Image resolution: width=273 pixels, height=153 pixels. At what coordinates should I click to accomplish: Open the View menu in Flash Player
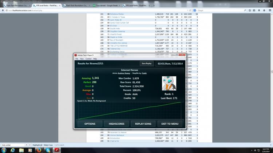[82, 59]
